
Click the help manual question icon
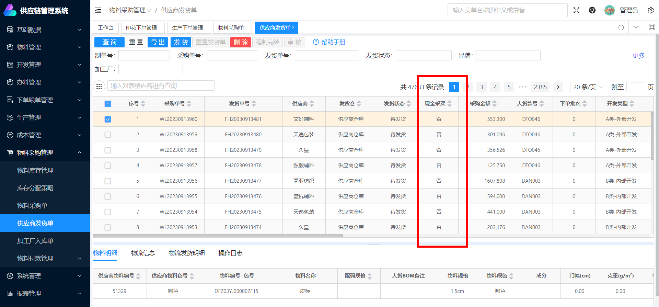[316, 42]
